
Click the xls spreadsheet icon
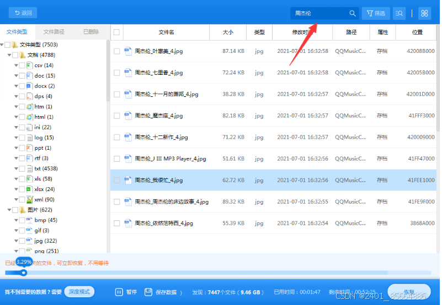point(29,179)
